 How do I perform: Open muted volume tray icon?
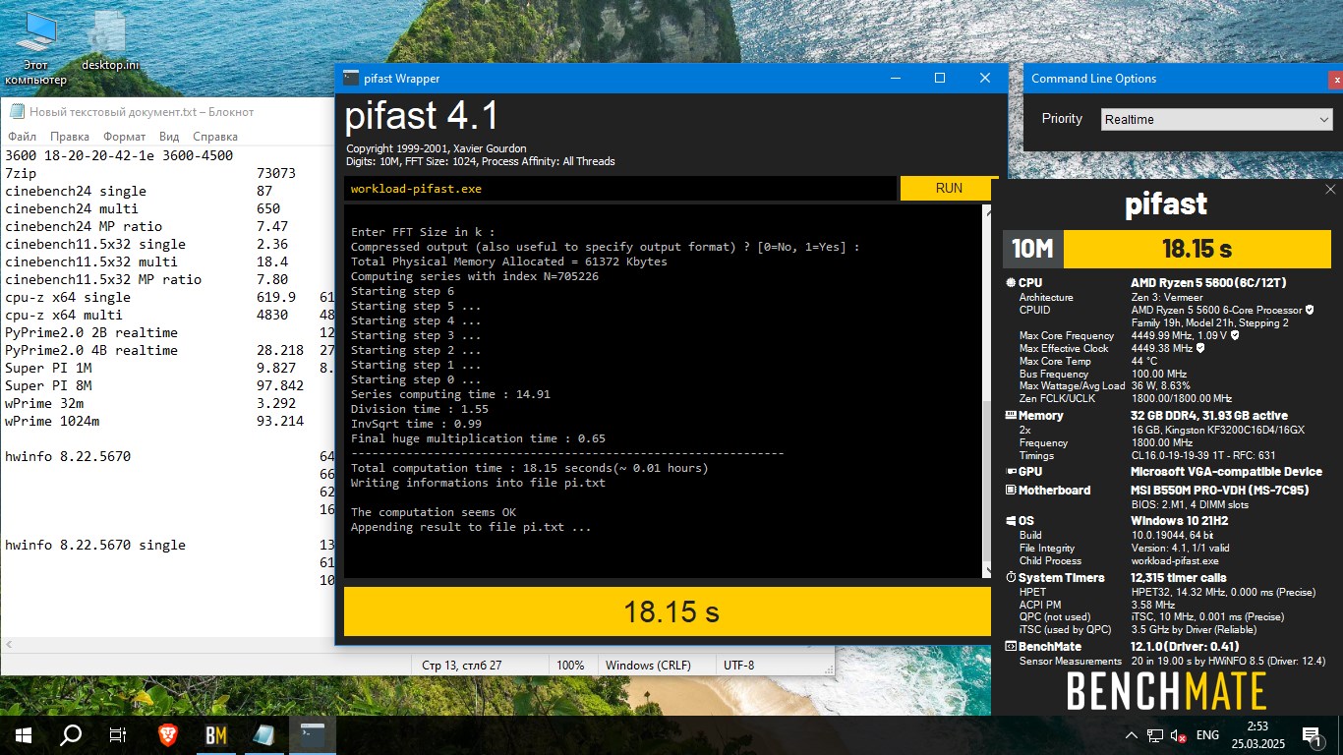[1179, 735]
